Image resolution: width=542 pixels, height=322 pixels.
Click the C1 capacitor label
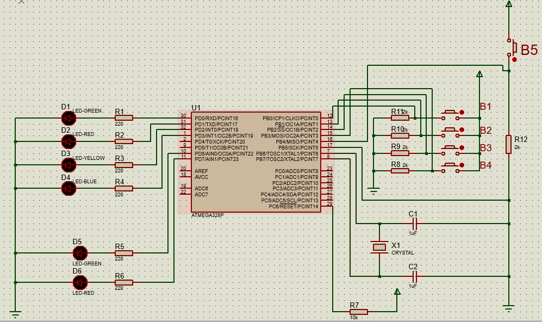tap(413, 214)
